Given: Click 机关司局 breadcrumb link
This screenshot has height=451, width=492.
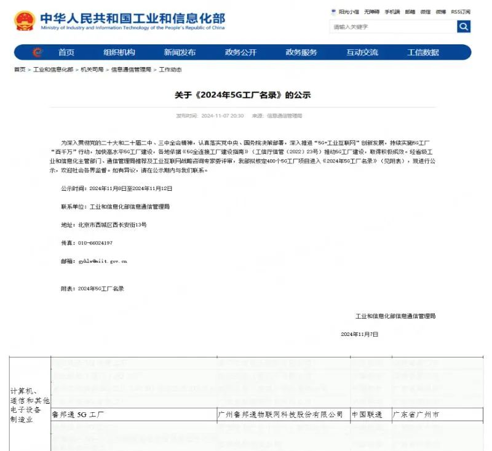Looking at the screenshot, I should pos(92,70).
